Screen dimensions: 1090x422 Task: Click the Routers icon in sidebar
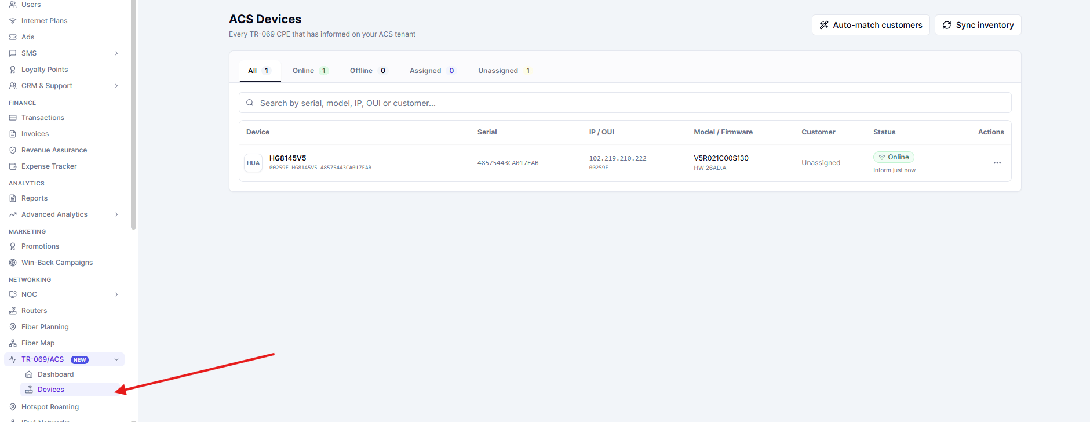(x=13, y=311)
